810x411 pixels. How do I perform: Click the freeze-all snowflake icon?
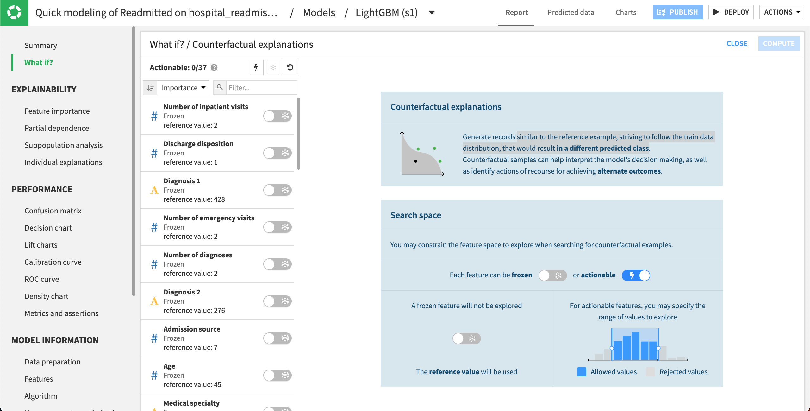[x=273, y=67]
